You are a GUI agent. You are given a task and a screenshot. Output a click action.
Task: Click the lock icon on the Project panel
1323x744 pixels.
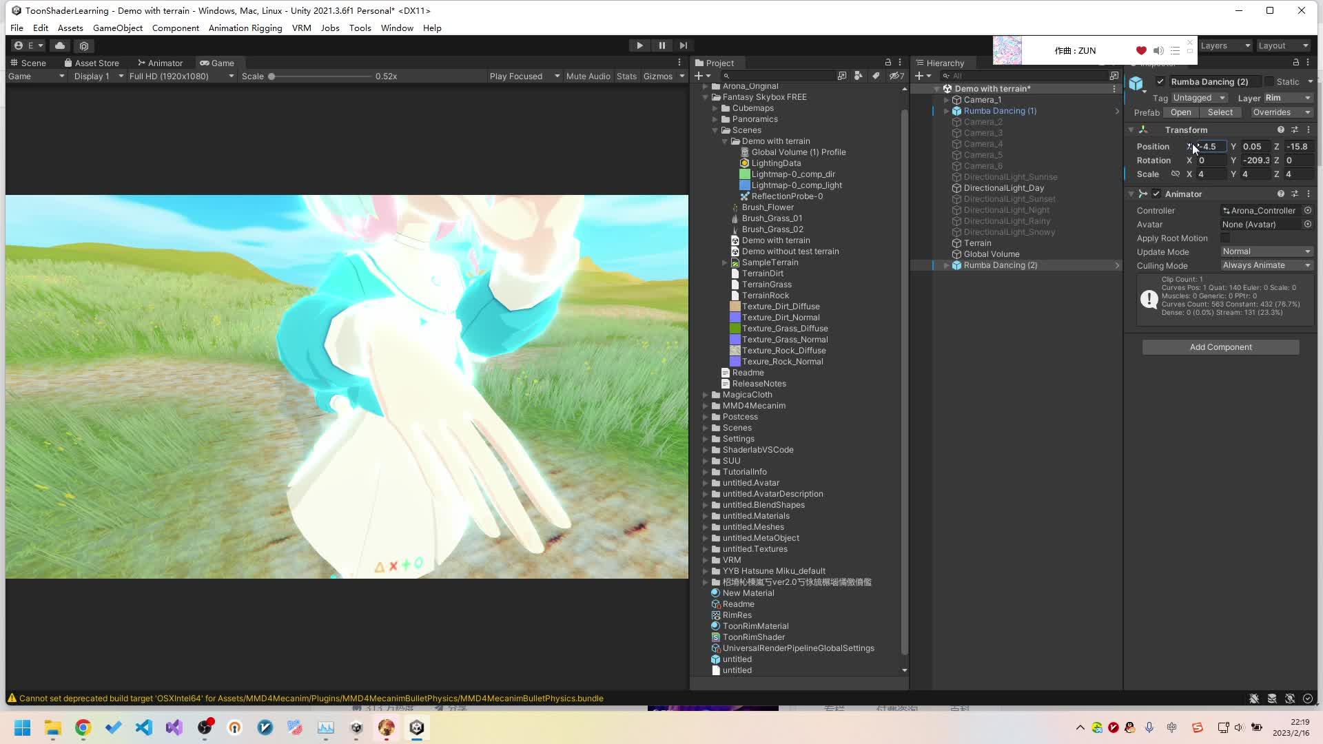(888, 62)
